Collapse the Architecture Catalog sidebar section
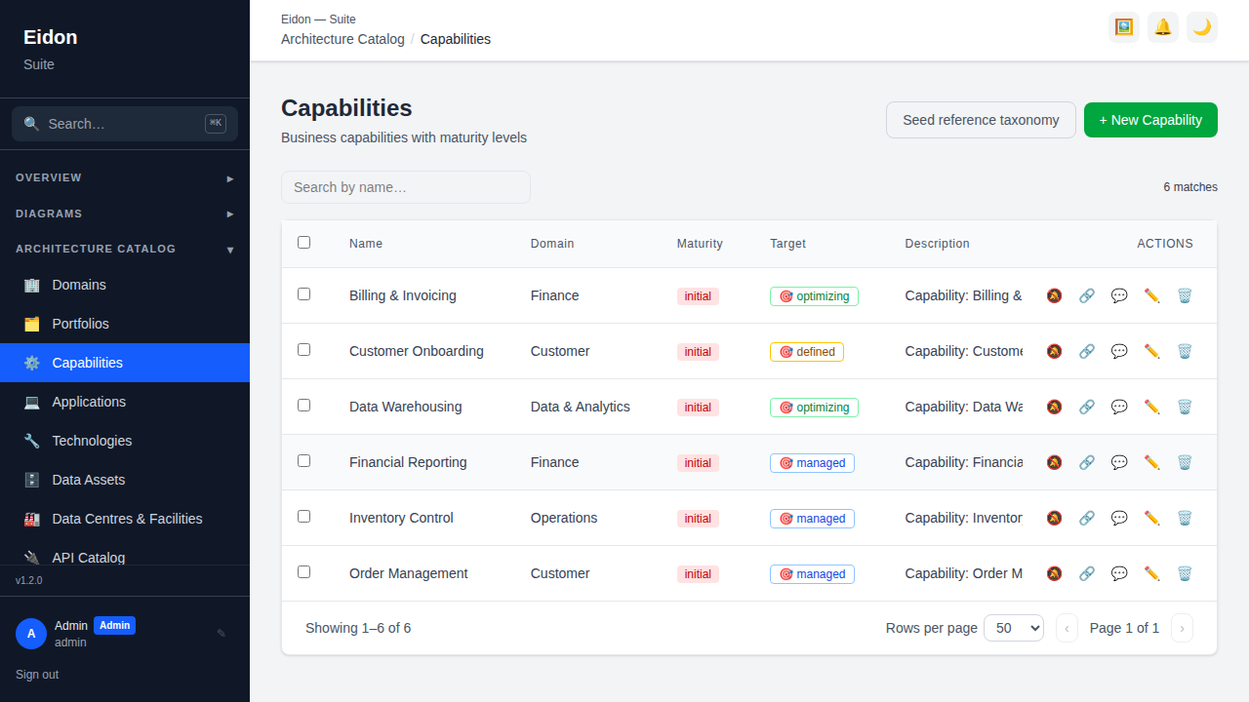The image size is (1249, 702). click(x=125, y=249)
